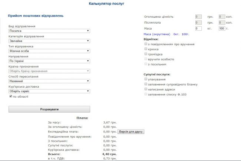241x161 pixels.
Task: Open the 'Вид відправлення' dropdown
Action: 49,31
